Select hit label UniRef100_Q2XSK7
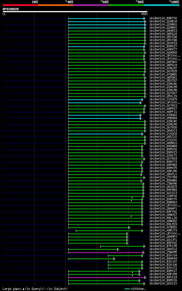 click(164, 93)
